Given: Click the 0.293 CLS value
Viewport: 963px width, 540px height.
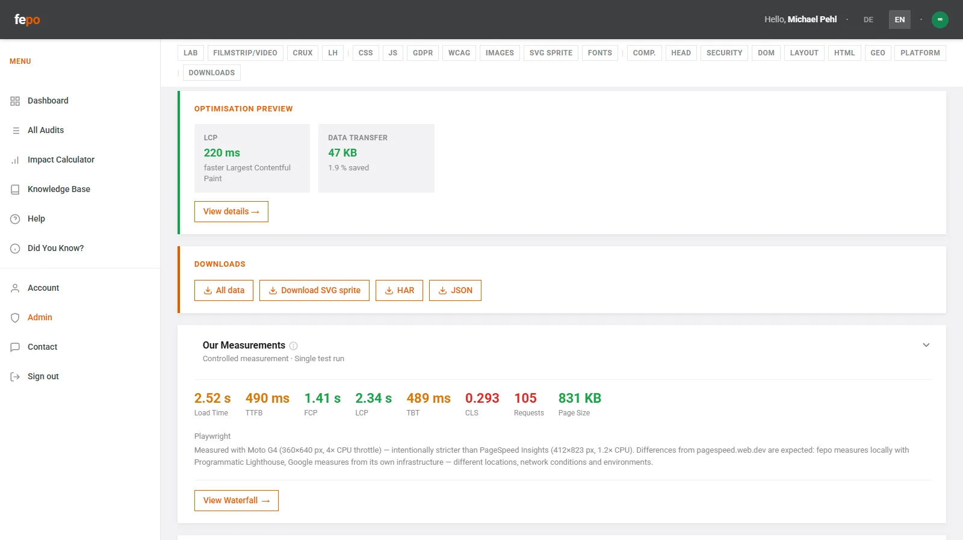Looking at the screenshot, I should 482,399.
